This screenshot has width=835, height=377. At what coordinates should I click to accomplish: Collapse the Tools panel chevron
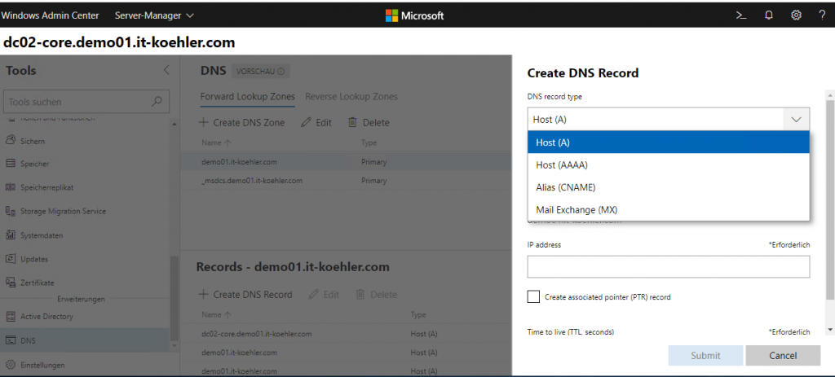click(166, 70)
